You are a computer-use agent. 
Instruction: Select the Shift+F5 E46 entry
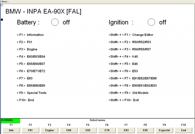(x=123, y=64)
